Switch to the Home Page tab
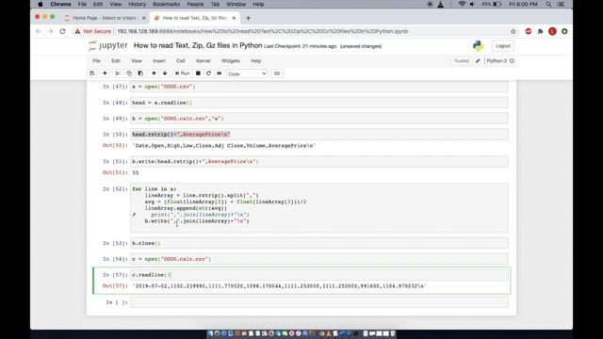This screenshot has height=339, width=603. (x=104, y=18)
